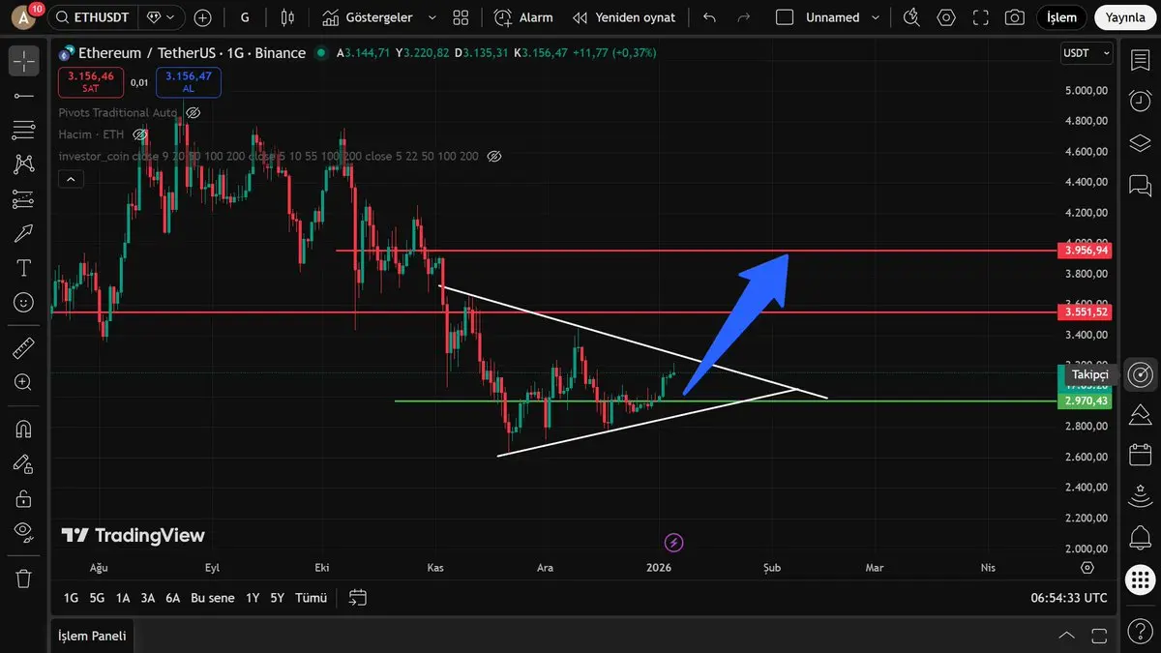
Task: Open the indicator templates grid
Action: tap(461, 17)
